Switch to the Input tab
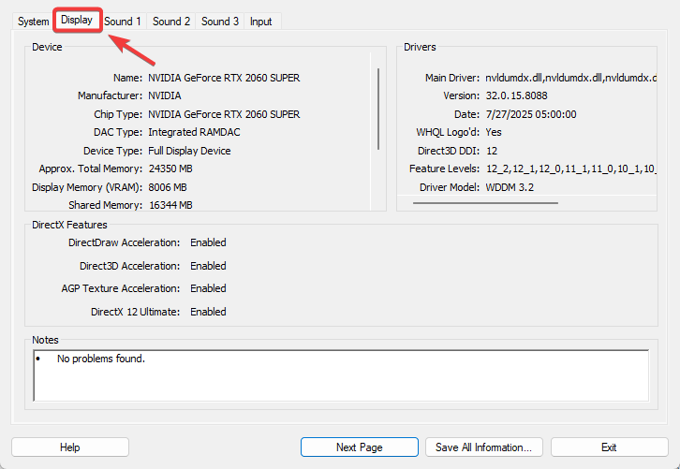This screenshot has height=469, width=680. 261,22
